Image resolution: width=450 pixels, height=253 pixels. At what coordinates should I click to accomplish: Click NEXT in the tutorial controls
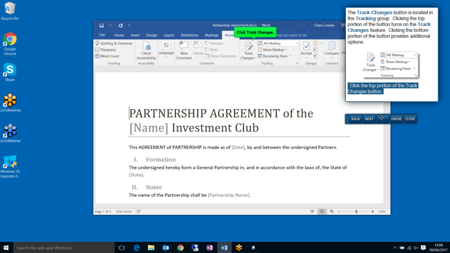(x=369, y=119)
